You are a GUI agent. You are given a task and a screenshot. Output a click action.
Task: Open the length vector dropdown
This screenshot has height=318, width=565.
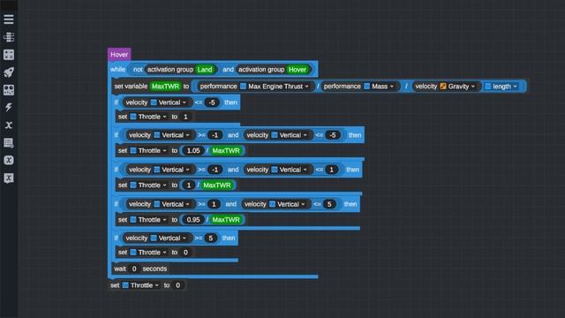click(x=501, y=87)
